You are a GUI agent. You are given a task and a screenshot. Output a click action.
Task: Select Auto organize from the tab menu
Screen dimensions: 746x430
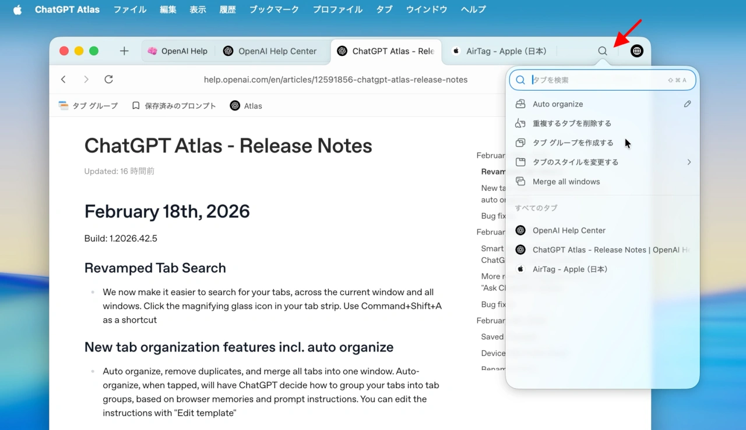[557, 104]
